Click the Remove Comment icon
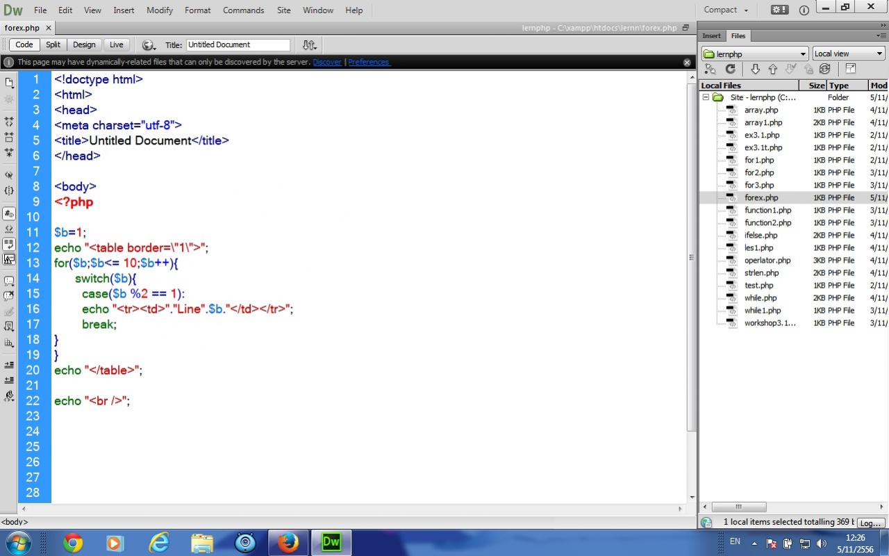 pyautogui.click(x=9, y=297)
